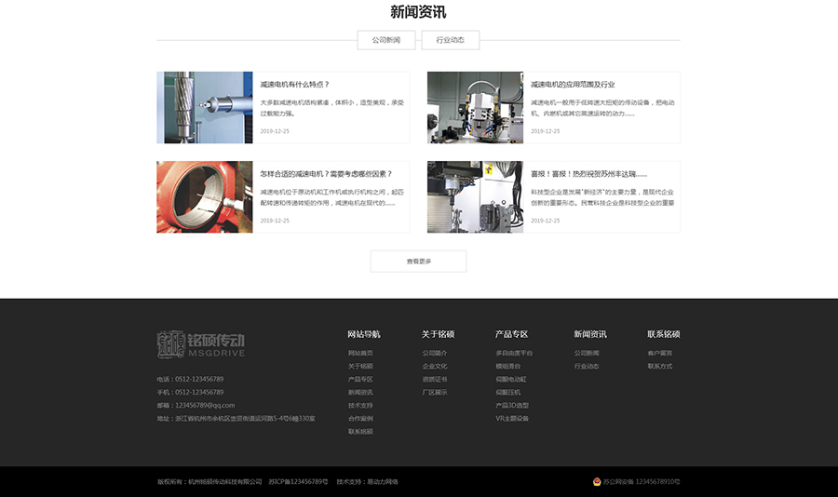
Task: Go to 网站首页 in footer navigation
Action: 360,353
